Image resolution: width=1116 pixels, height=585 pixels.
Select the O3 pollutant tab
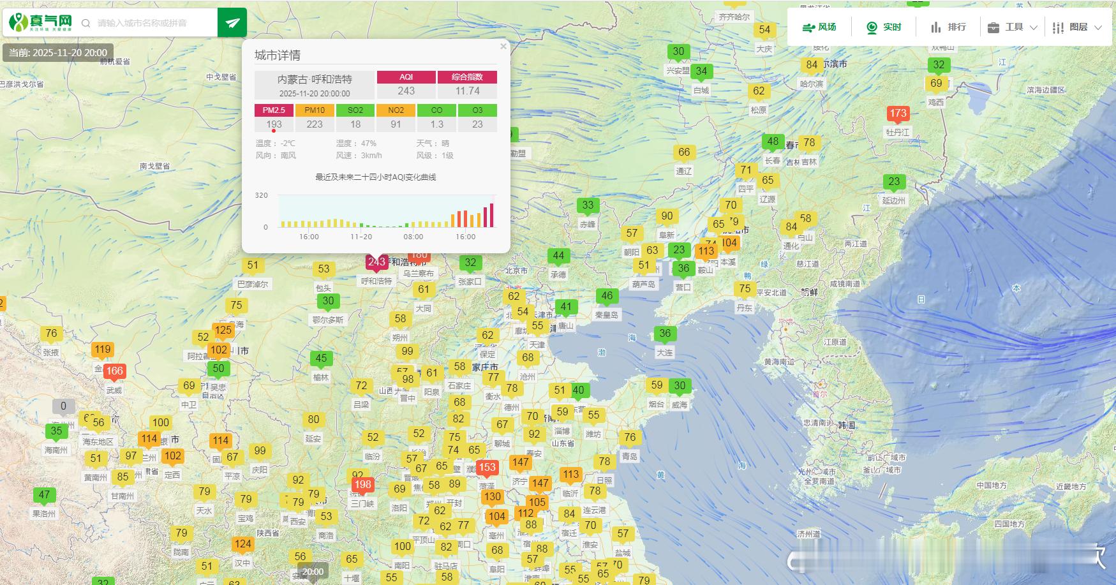click(477, 110)
